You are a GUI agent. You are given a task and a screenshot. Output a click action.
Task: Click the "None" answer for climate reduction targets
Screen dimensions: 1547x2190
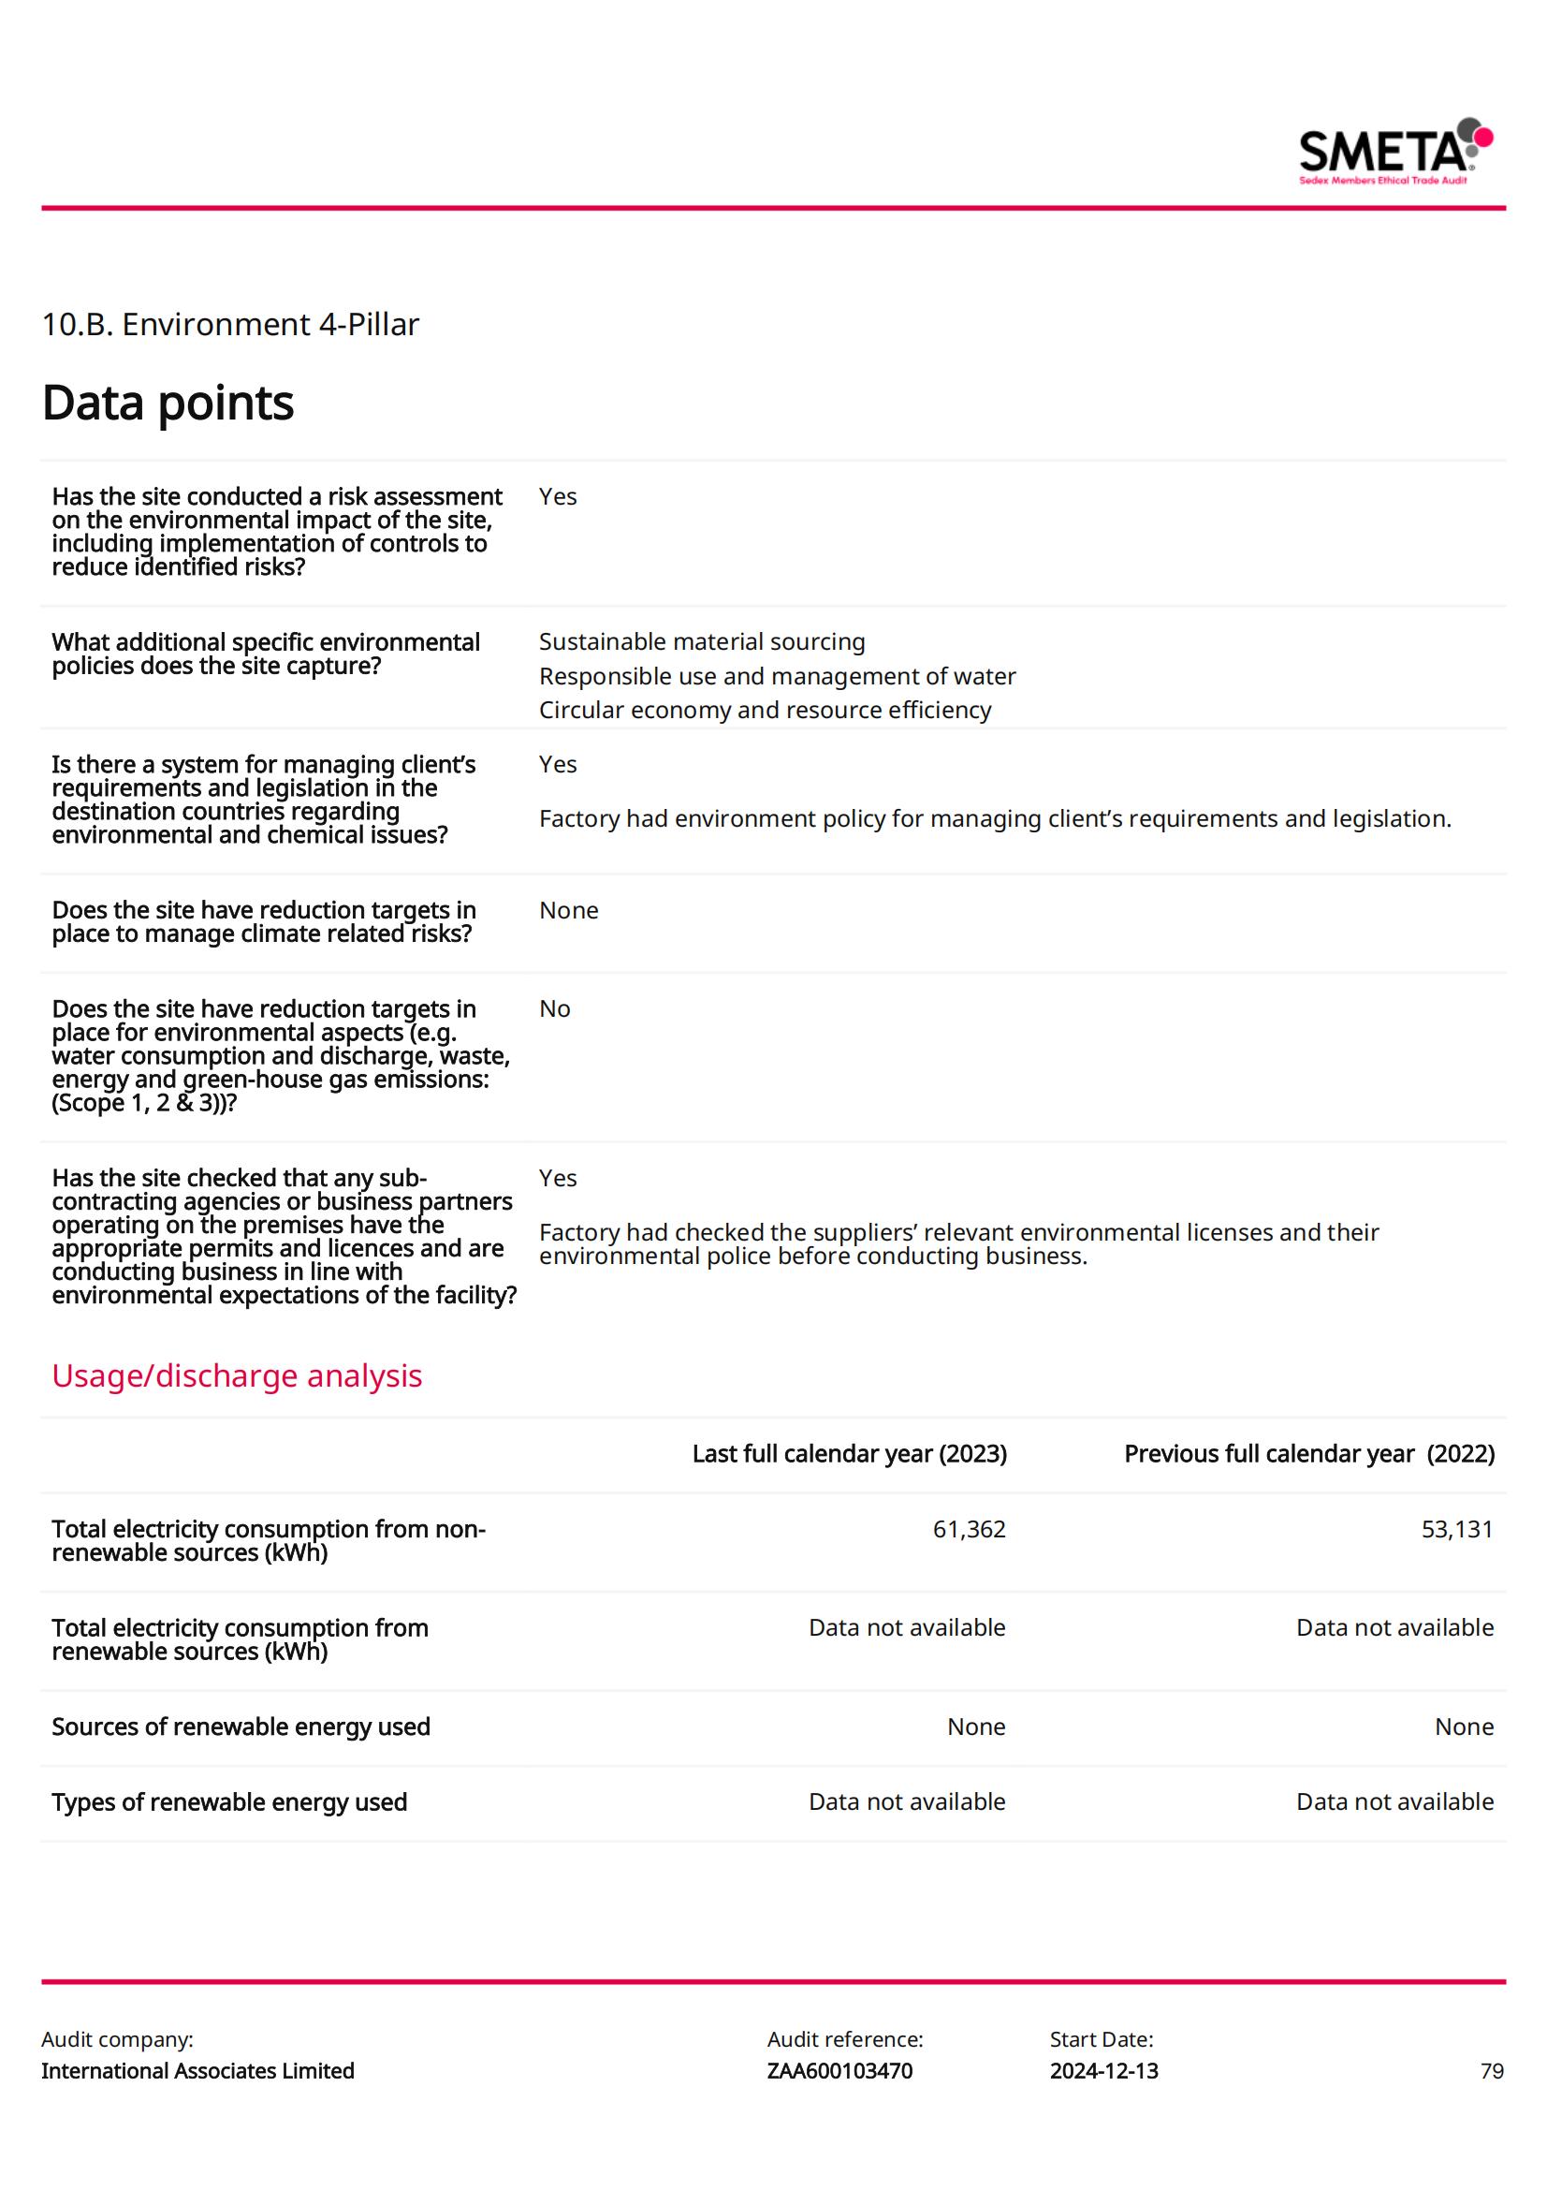pyautogui.click(x=568, y=910)
